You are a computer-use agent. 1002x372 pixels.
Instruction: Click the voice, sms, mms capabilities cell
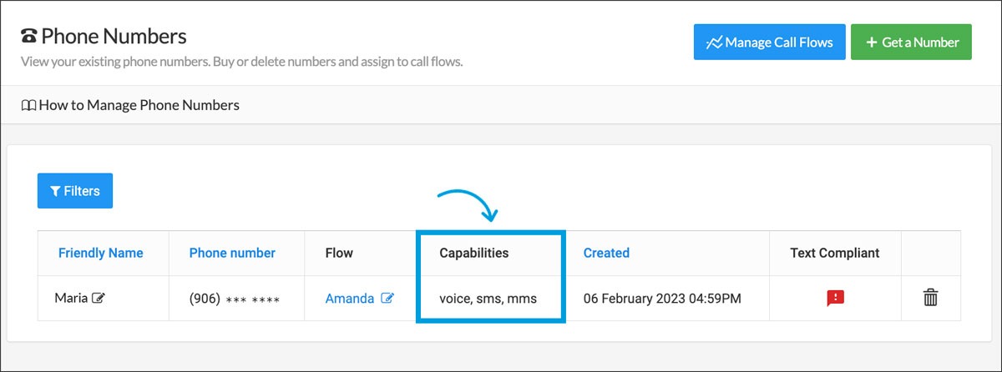point(488,298)
